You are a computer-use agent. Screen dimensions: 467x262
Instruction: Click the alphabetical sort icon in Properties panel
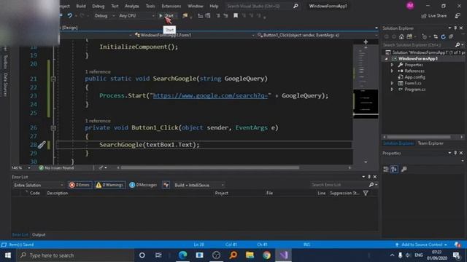[394, 170]
